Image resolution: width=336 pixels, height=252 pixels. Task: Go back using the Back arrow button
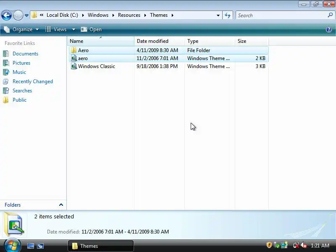point(6,15)
